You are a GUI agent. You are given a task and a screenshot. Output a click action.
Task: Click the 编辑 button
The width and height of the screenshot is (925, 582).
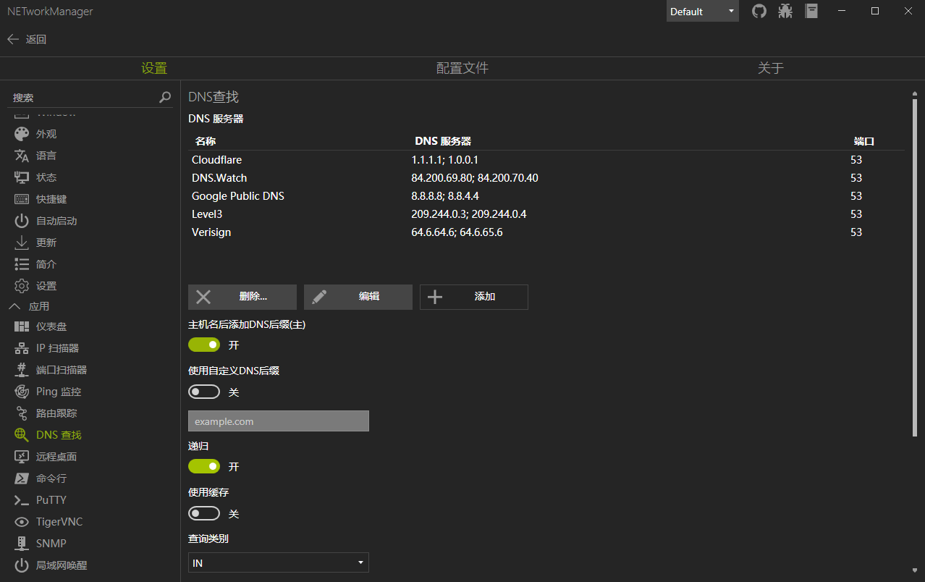click(358, 297)
